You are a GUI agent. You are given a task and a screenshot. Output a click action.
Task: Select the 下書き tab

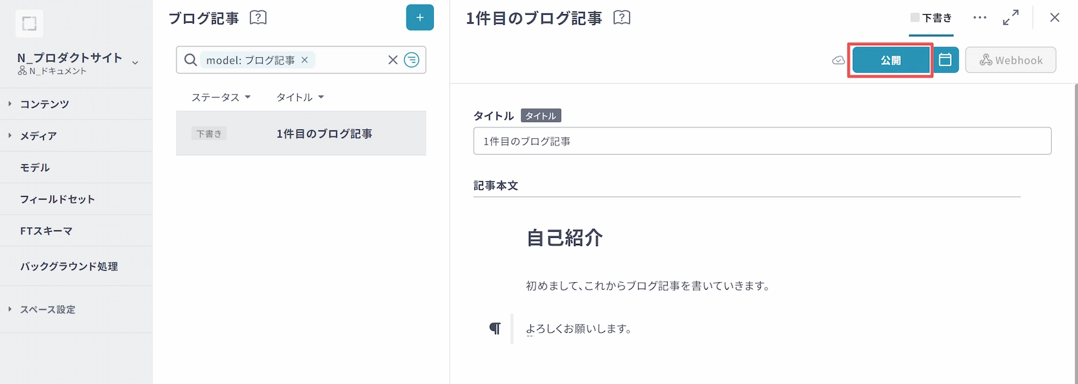[x=931, y=18]
